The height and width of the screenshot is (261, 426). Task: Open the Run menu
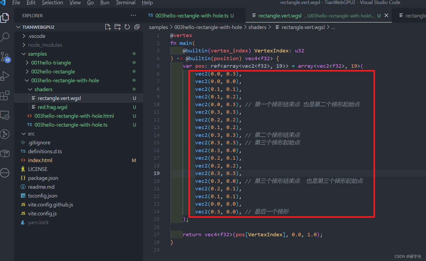(x=105, y=3)
